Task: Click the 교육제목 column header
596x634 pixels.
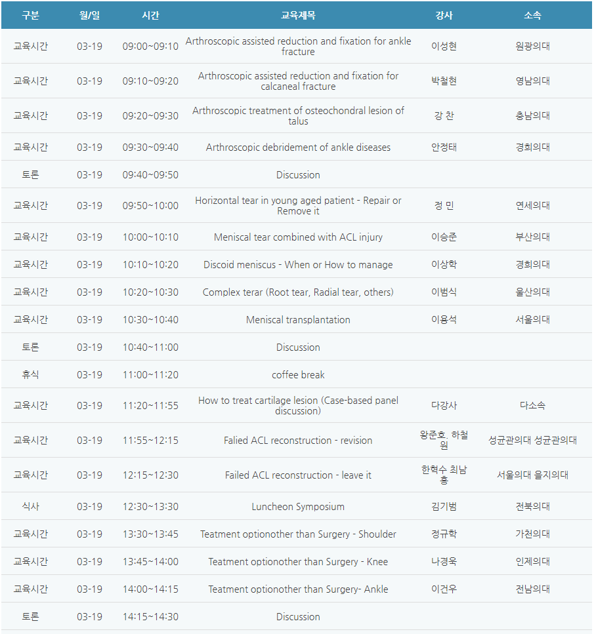Action: pyautogui.click(x=298, y=15)
